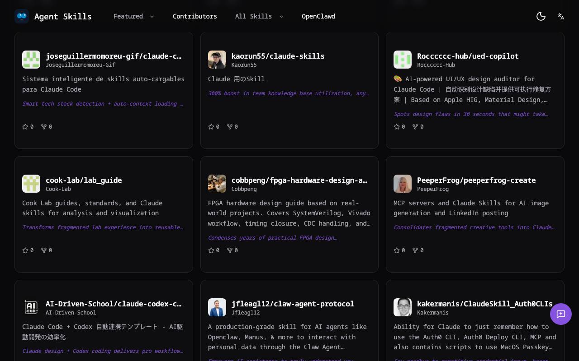Open cobbpeng/fpga-hardware-design skill title
The width and height of the screenshot is (579, 361).
point(299,180)
